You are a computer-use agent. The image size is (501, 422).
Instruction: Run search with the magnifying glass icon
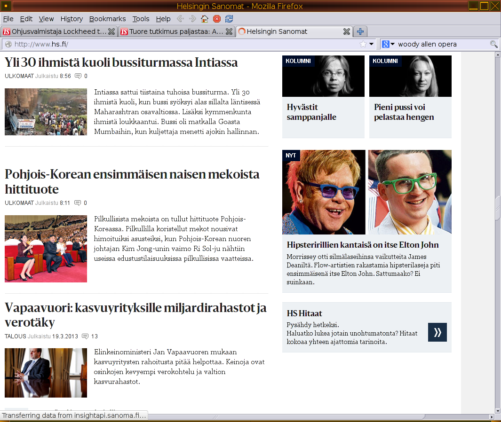[493, 44]
